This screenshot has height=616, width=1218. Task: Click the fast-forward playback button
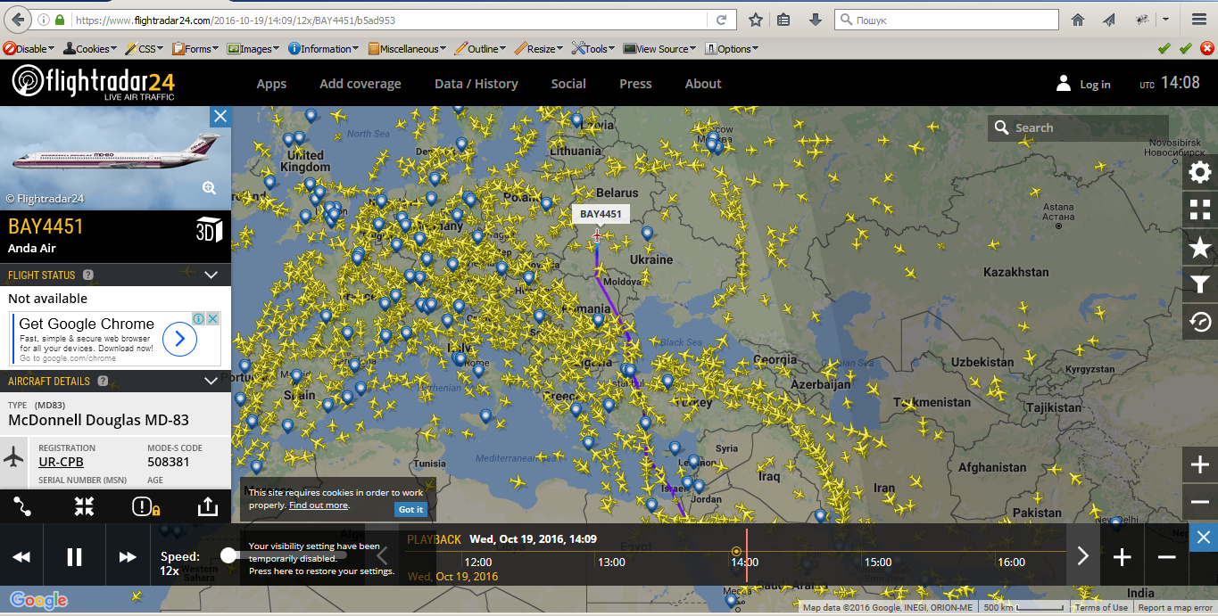[x=128, y=557]
